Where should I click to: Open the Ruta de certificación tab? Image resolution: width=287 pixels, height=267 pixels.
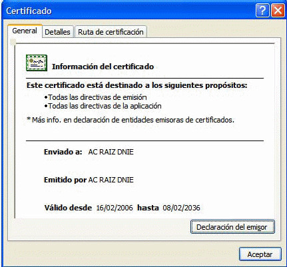(111, 32)
